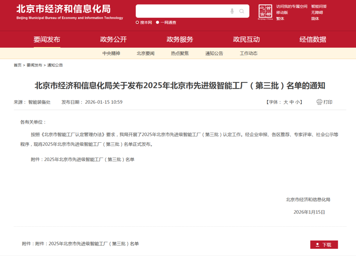Switch to 繁体 traditional Chinese
Image resolution: width=356 pixels, height=256 pixels.
coord(280,18)
